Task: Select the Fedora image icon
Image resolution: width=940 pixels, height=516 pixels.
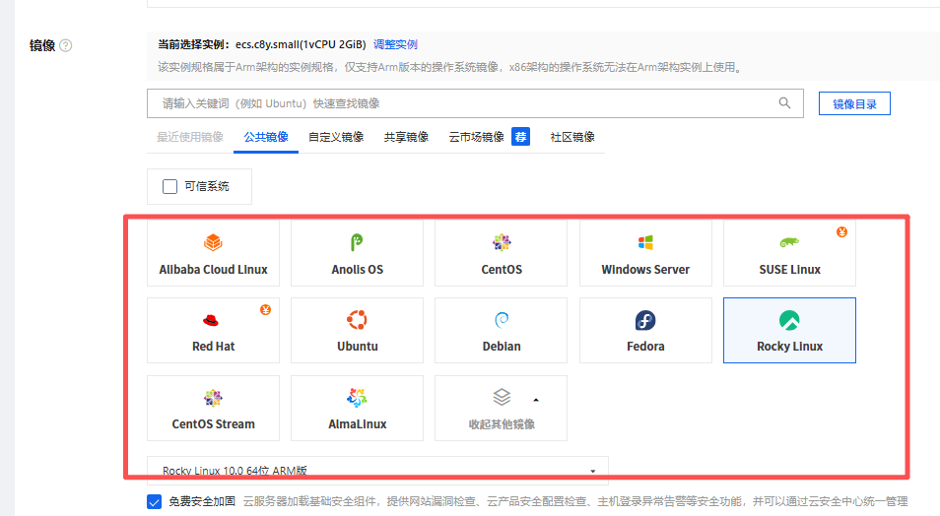Action: (x=645, y=320)
